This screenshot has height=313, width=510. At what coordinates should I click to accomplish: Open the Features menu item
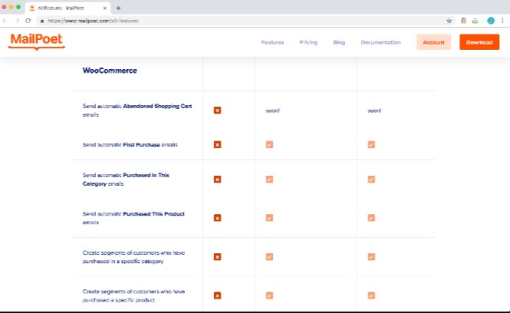pos(272,42)
